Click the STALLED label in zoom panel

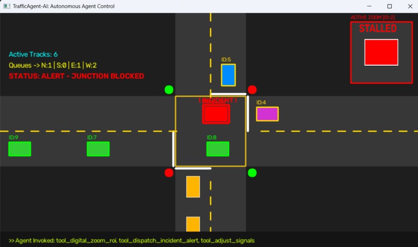click(x=378, y=28)
